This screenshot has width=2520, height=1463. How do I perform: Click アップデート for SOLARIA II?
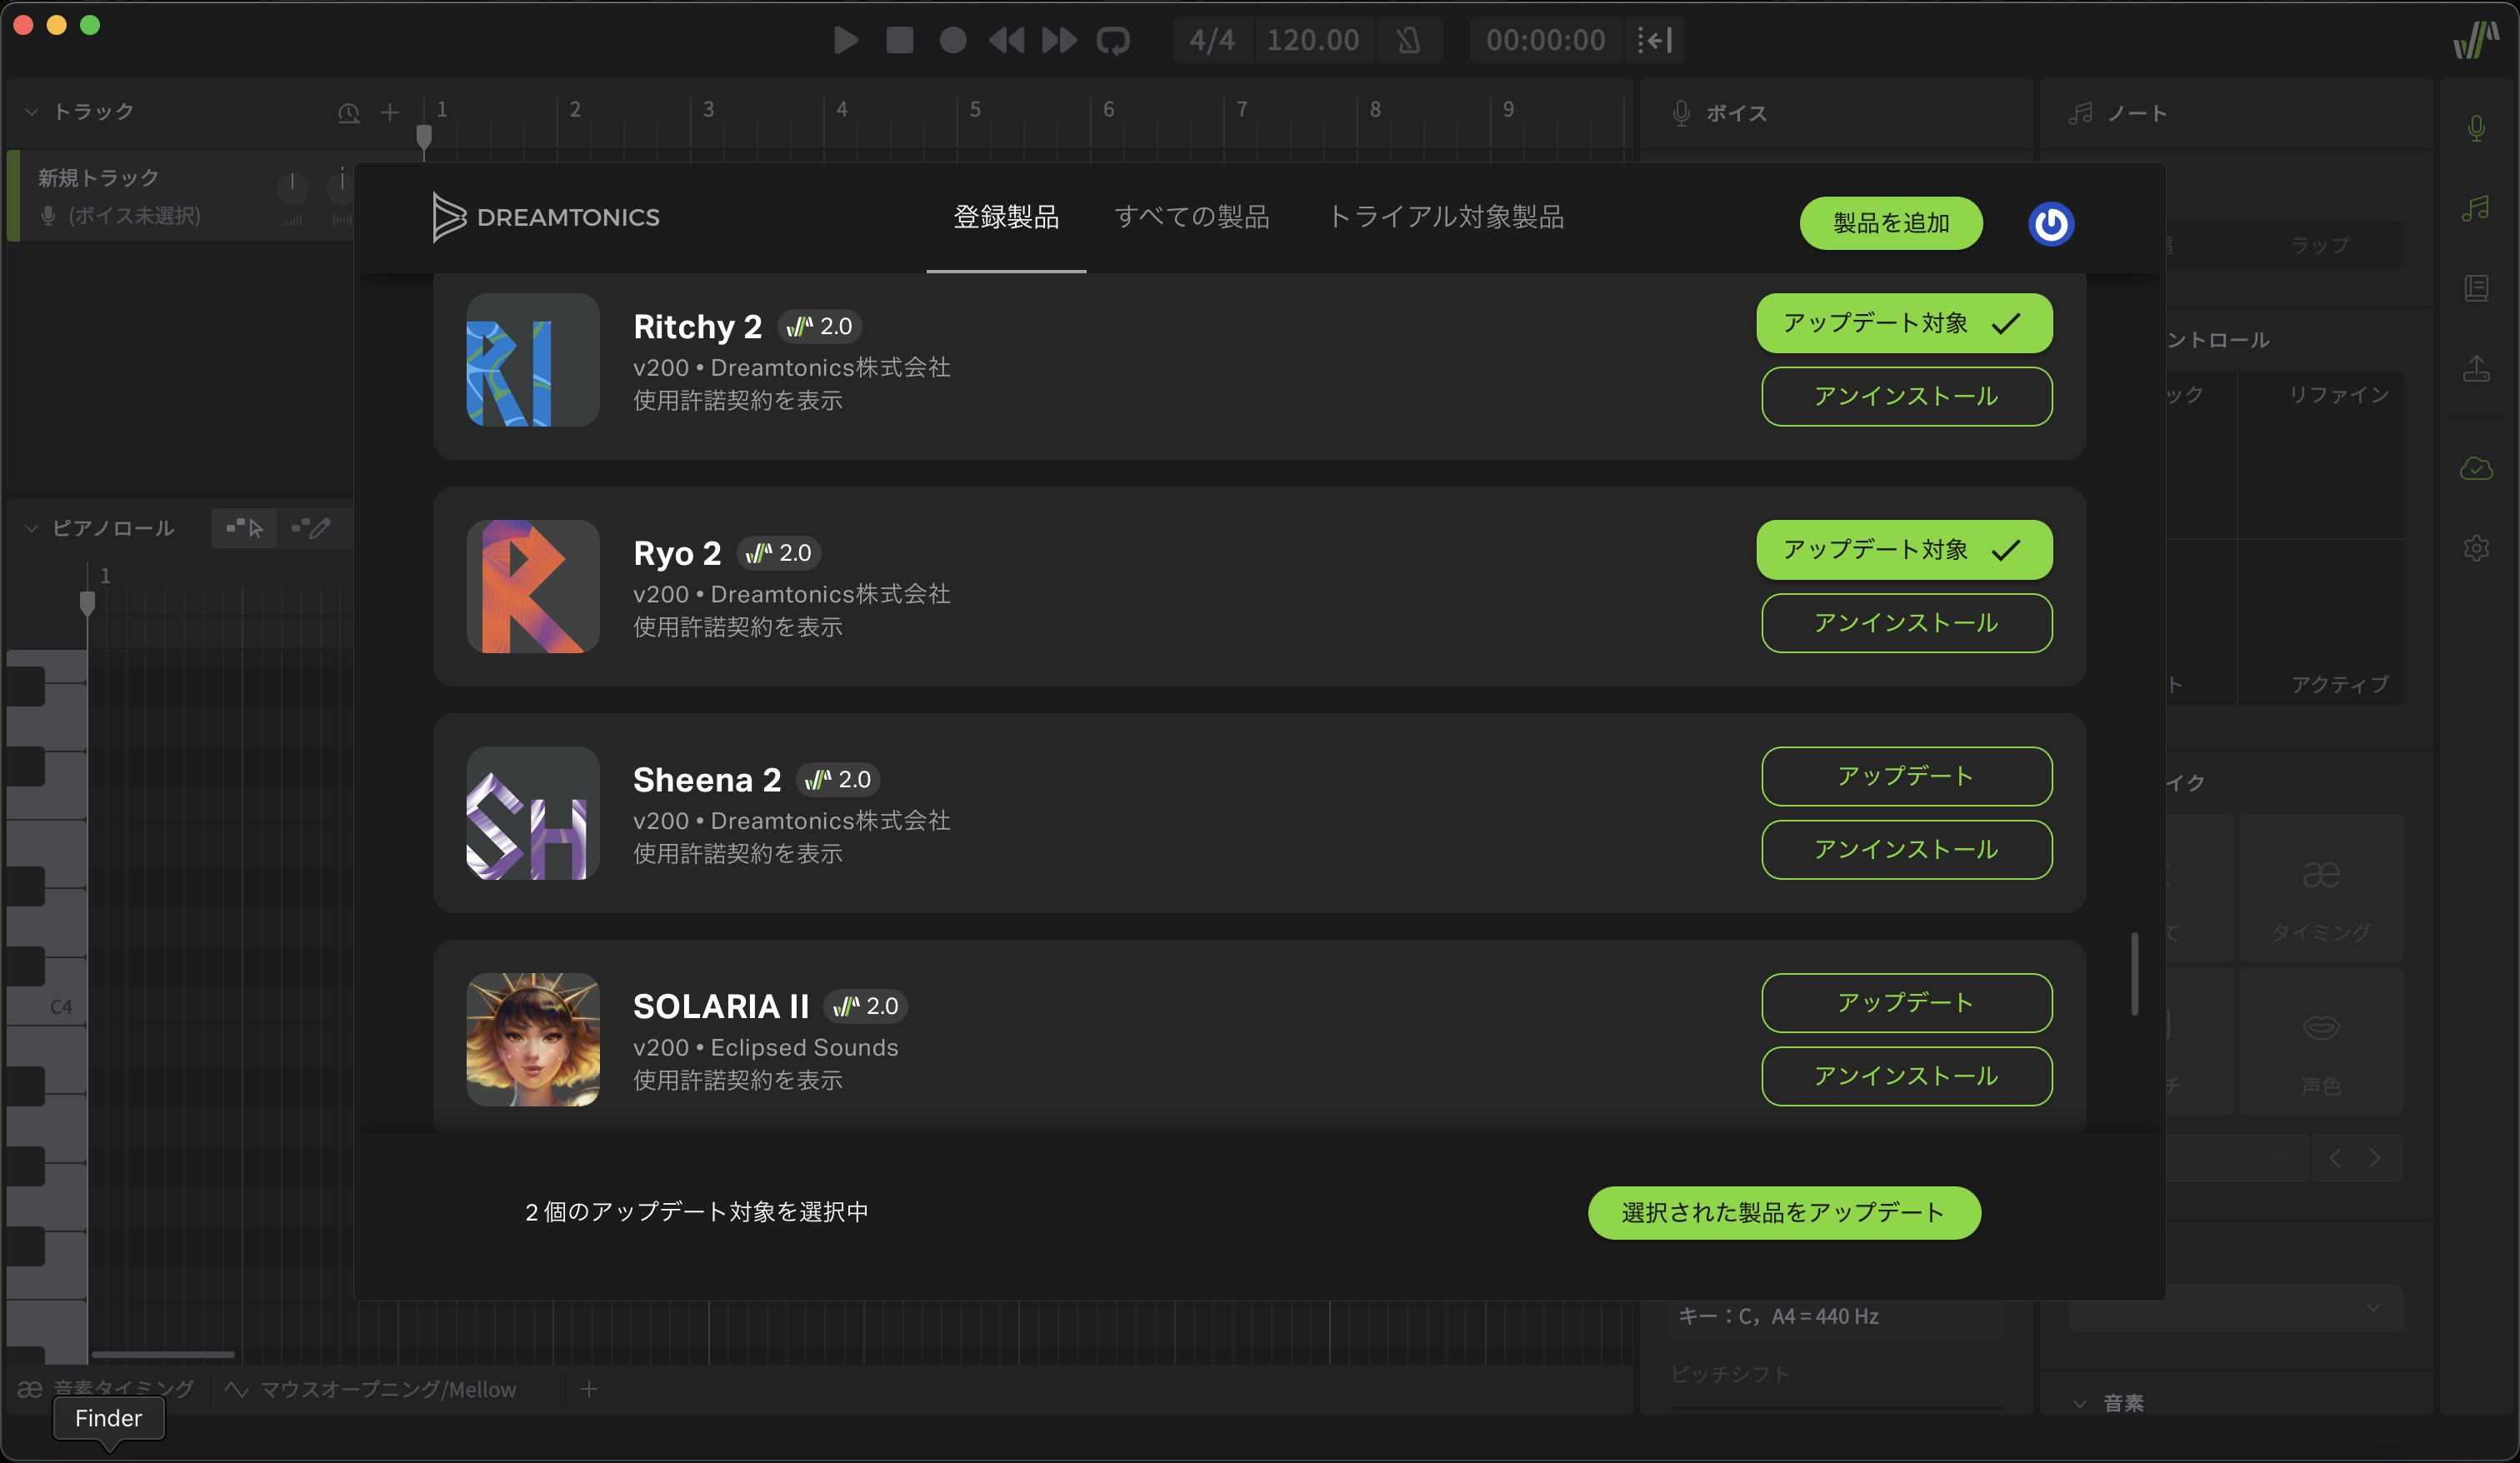click(1907, 1003)
